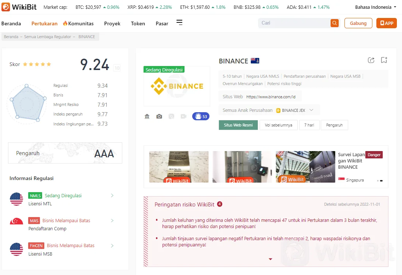Click the ETH price ticker
402x275 pixels.
(x=203, y=7)
